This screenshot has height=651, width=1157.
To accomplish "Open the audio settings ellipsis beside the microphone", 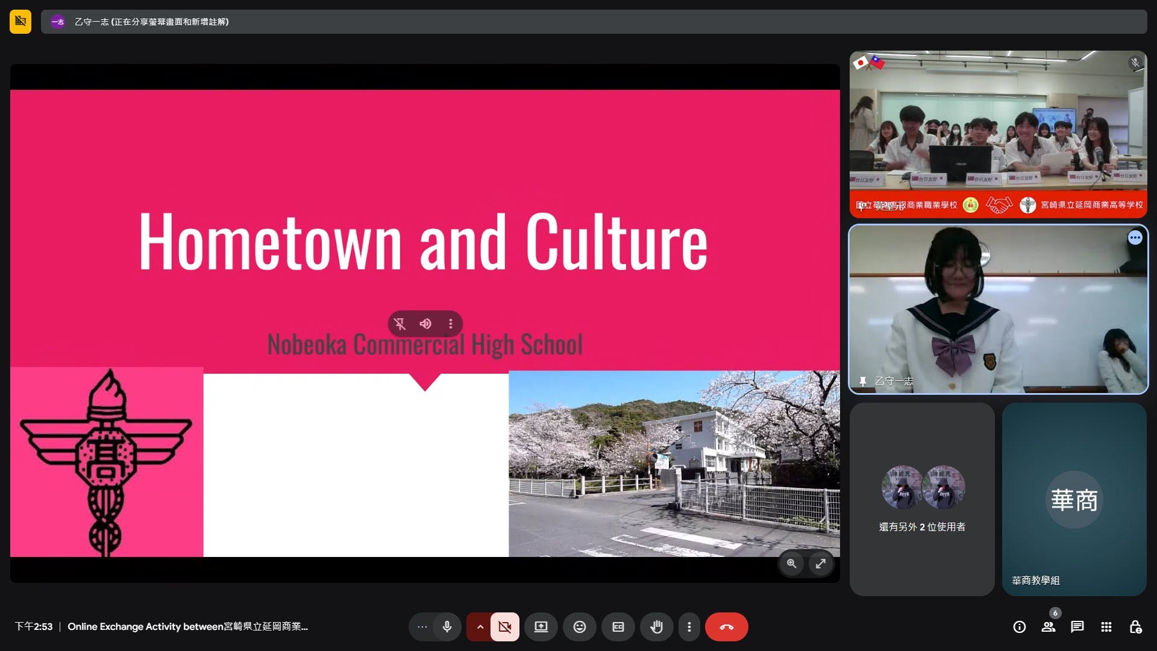I will (422, 627).
